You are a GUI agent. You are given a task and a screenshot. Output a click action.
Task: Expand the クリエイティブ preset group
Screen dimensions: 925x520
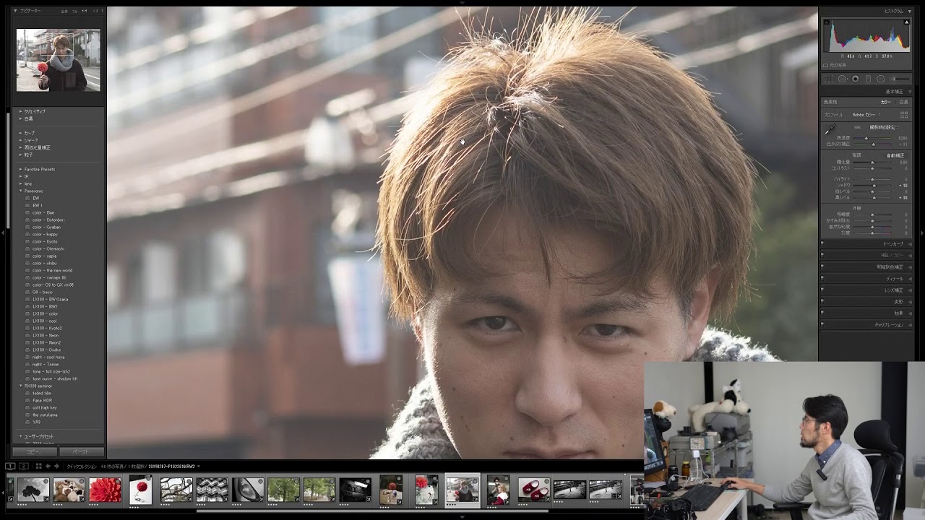point(20,111)
